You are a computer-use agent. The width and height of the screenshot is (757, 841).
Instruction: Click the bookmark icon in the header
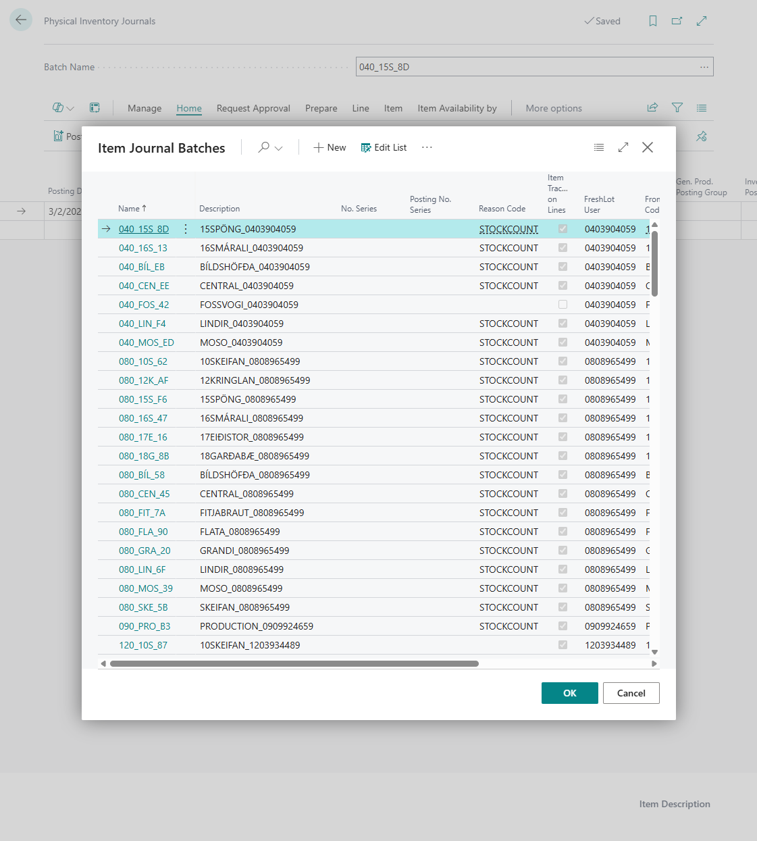(x=653, y=21)
